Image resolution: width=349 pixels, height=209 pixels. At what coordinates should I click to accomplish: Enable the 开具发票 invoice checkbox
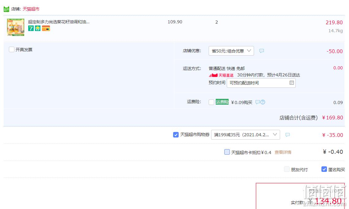point(12,49)
